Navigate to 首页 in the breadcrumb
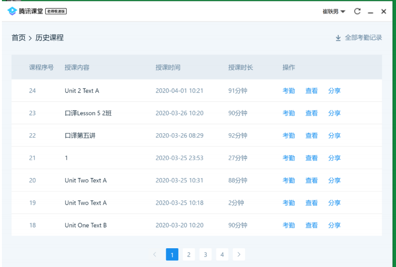 [x=18, y=38]
